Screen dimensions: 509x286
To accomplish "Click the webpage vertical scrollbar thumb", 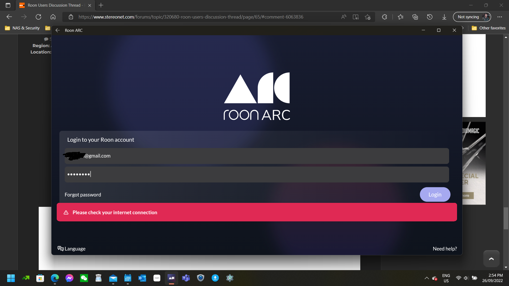I will coord(506,218).
